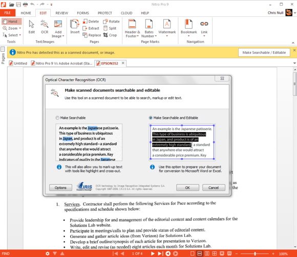Undo last action in quick access toolbar
The width and height of the screenshot is (297, 257).
pos(32,4)
